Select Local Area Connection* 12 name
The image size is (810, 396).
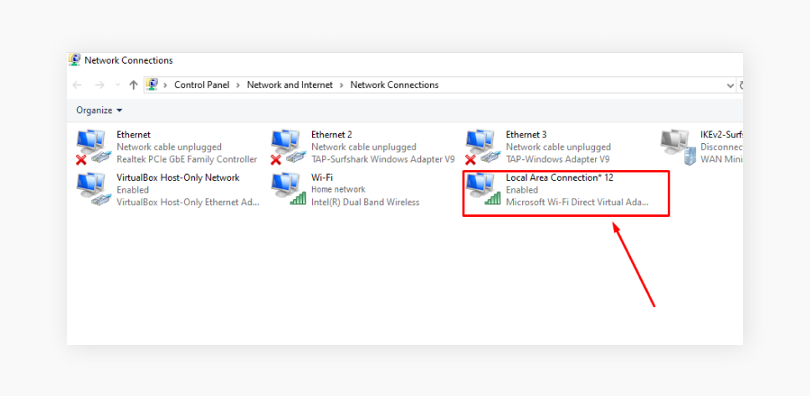pos(560,177)
